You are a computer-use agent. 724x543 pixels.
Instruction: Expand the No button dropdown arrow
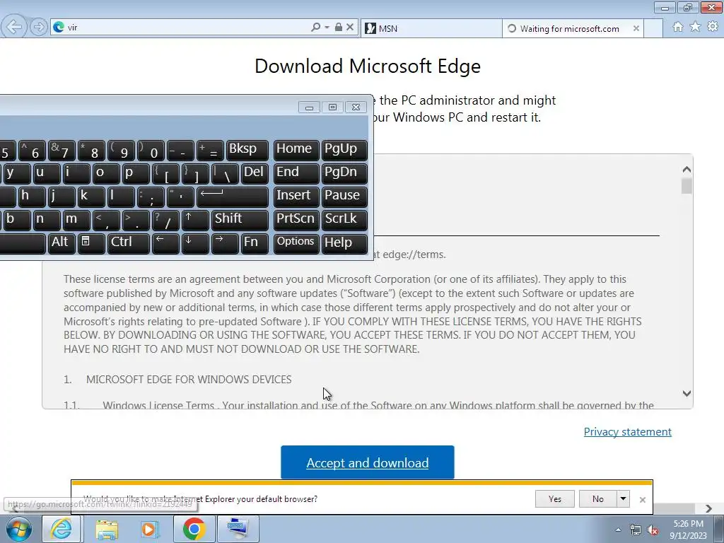pyautogui.click(x=624, y=499)
